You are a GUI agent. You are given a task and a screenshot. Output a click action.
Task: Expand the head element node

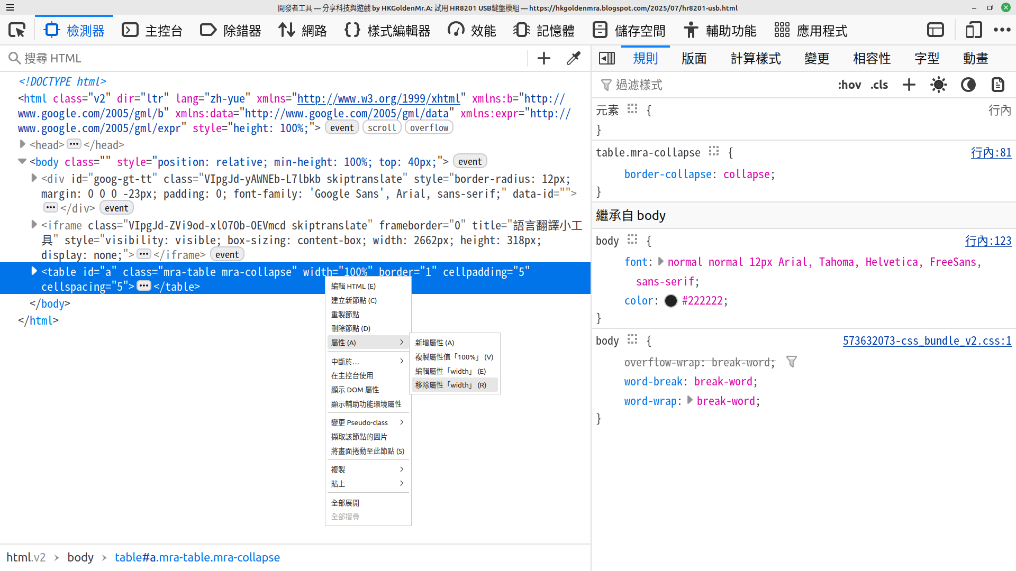coord(22,144)
